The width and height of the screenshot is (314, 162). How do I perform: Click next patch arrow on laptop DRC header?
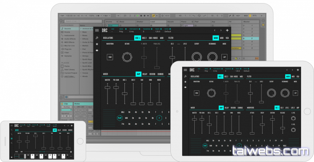click(221, 30)
